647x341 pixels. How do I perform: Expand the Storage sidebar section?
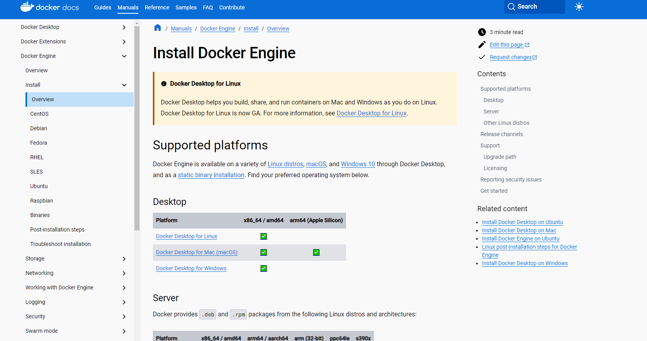pyautogui.click(x=124, y=259)
